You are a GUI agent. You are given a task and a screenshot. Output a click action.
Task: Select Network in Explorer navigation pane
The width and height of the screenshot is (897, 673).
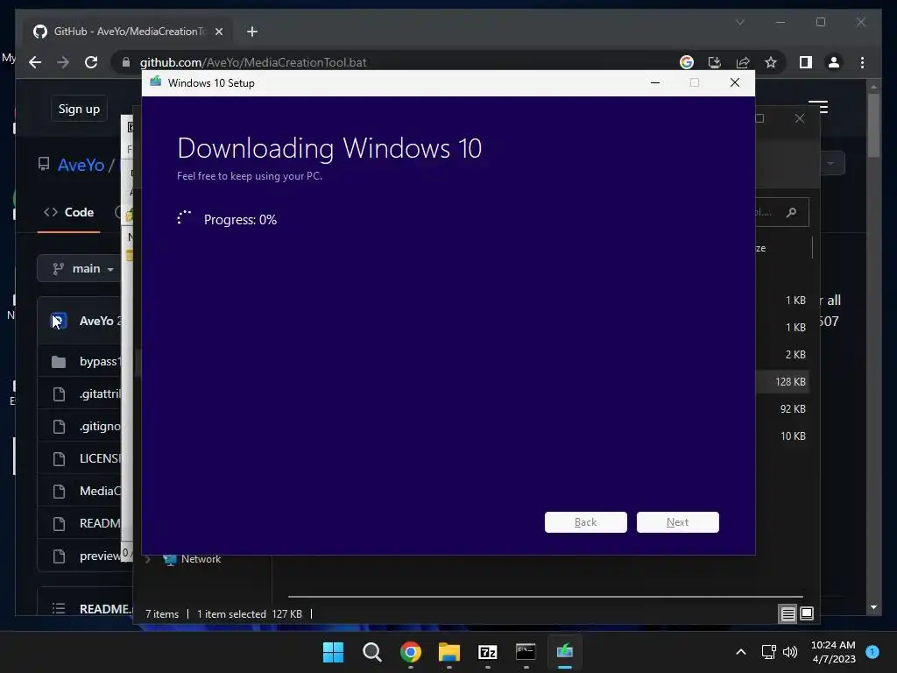201,559
